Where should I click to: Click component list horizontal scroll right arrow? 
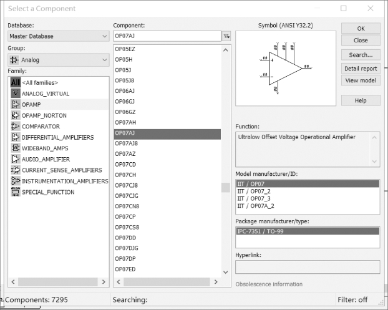click(216, 282)
